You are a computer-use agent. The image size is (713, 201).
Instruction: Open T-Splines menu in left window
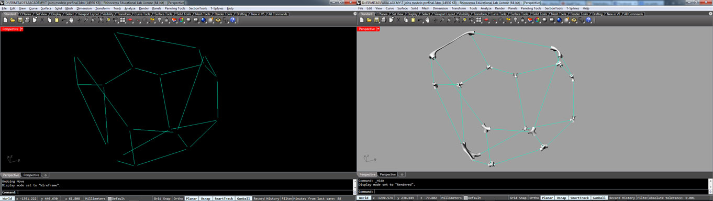click(217, 8)
